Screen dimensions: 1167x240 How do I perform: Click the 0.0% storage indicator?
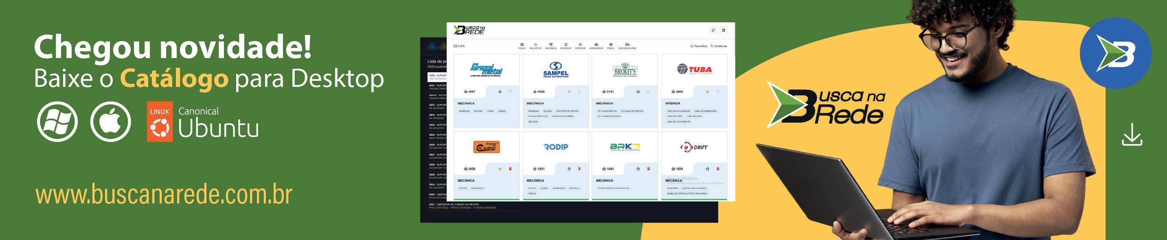coord(459,46)
